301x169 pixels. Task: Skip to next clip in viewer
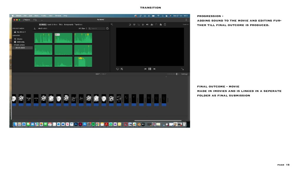[154, 69]
